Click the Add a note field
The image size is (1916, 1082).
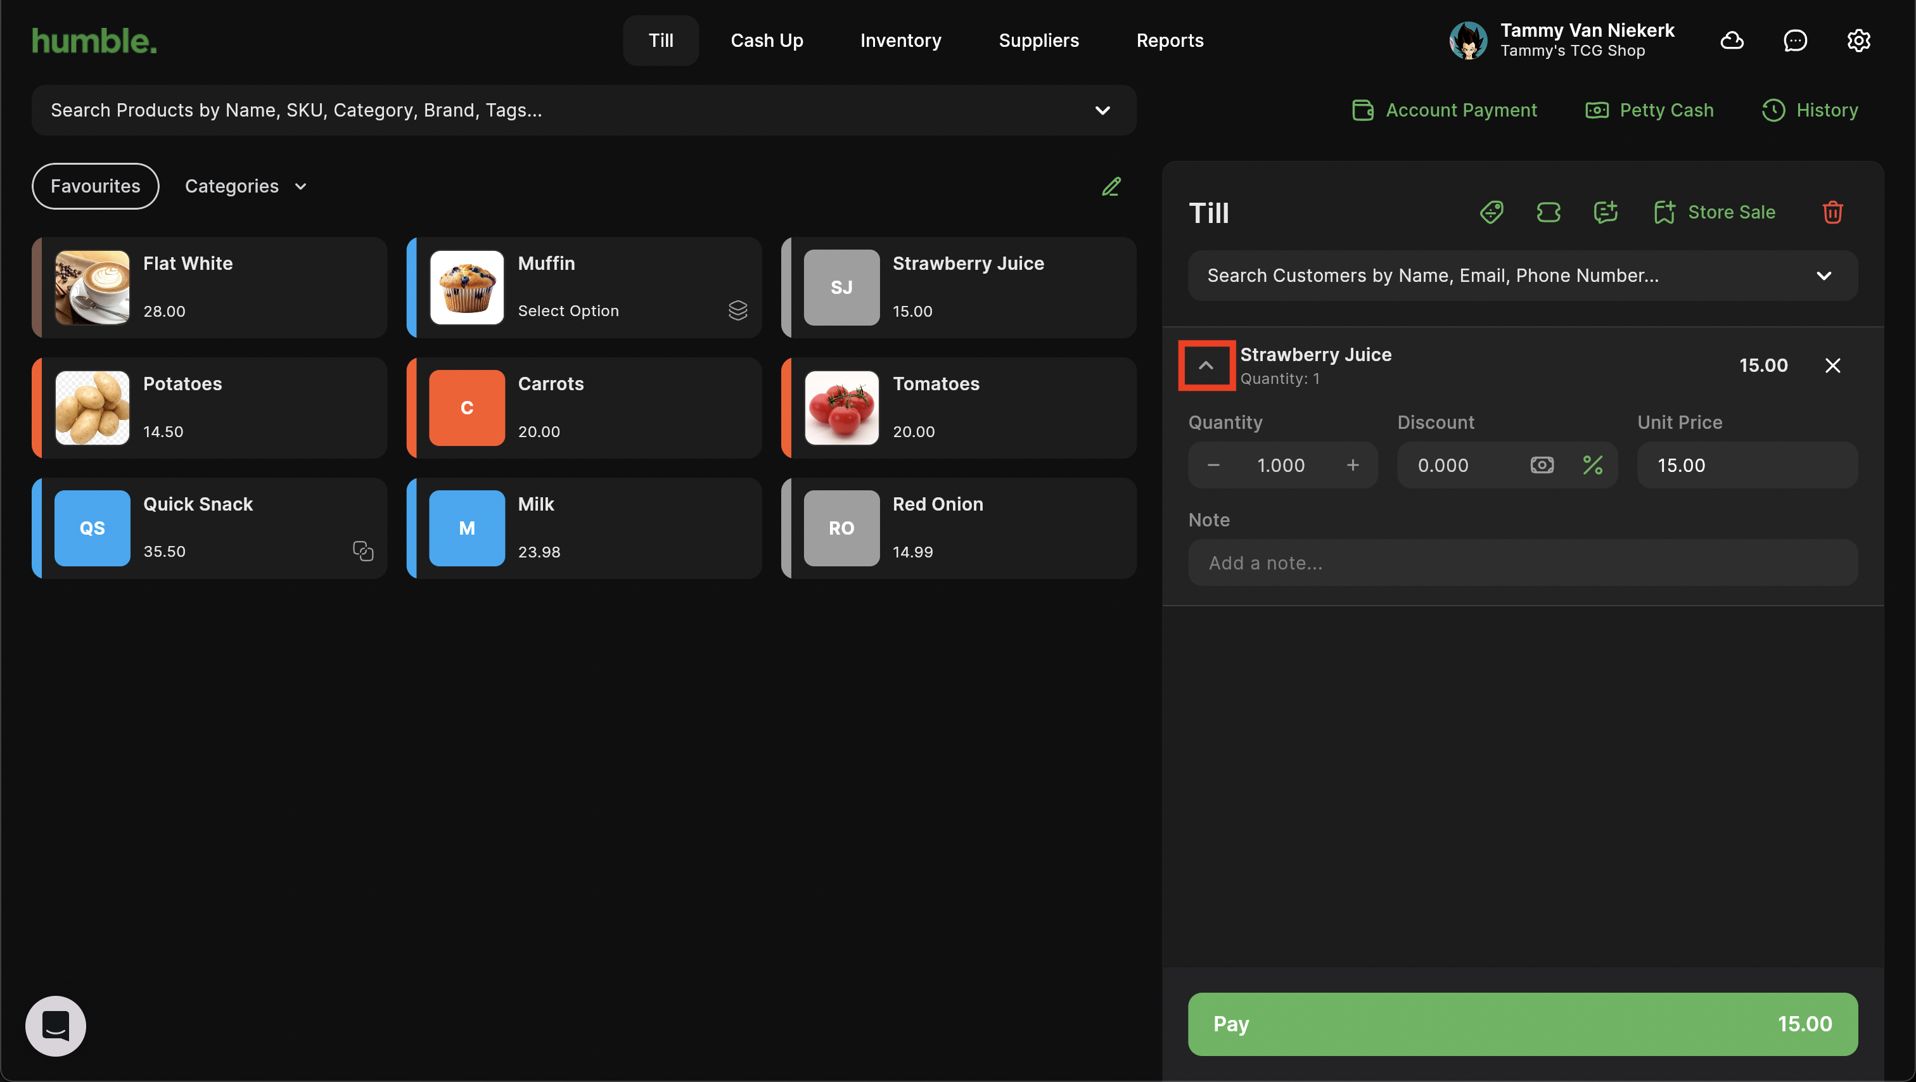(1523, 563)
